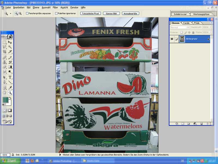The width and height of the screenshot is (218, 164).
Task: Click the lock icon on Hintergrund layer
Action: 208,39
